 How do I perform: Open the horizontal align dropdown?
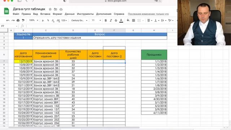coord(149,21)
